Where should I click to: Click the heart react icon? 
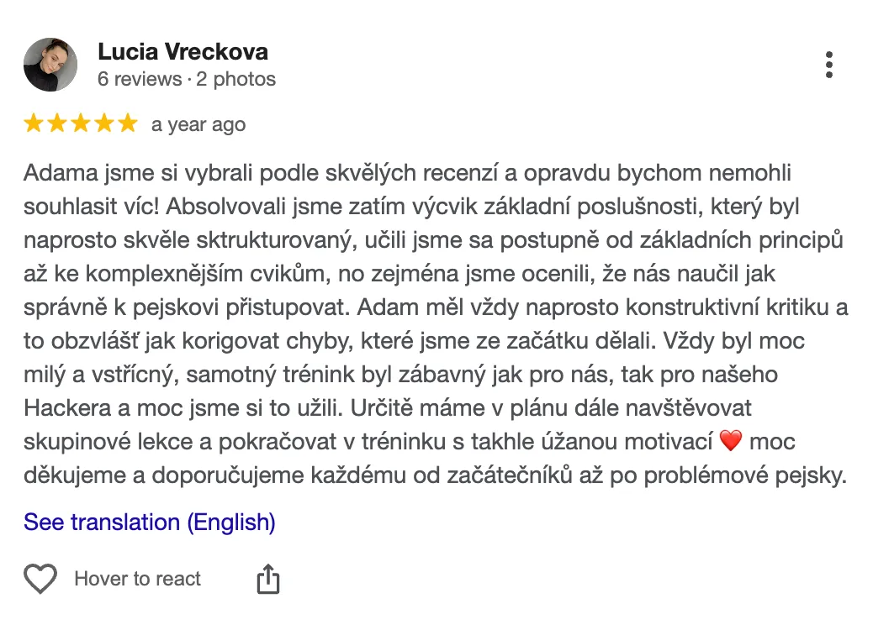point(40,579)
